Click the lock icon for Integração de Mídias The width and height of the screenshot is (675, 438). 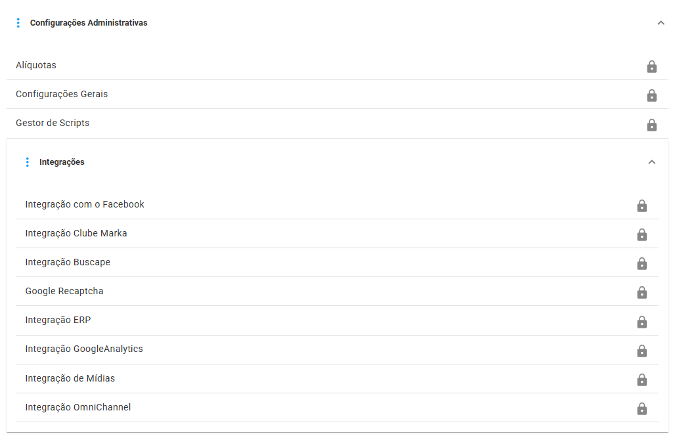click(642, 379)
